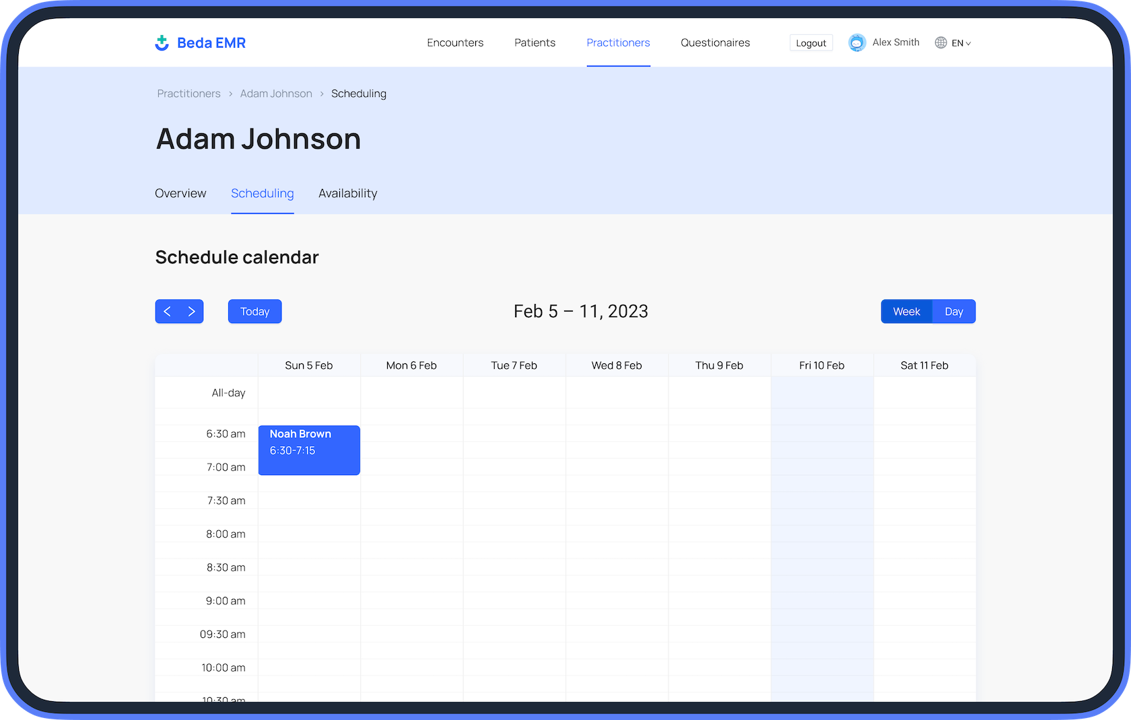Click the globe language icon
Image resolution: width=1131 pixels, height=720 pixels.
(x=940, y=42)
